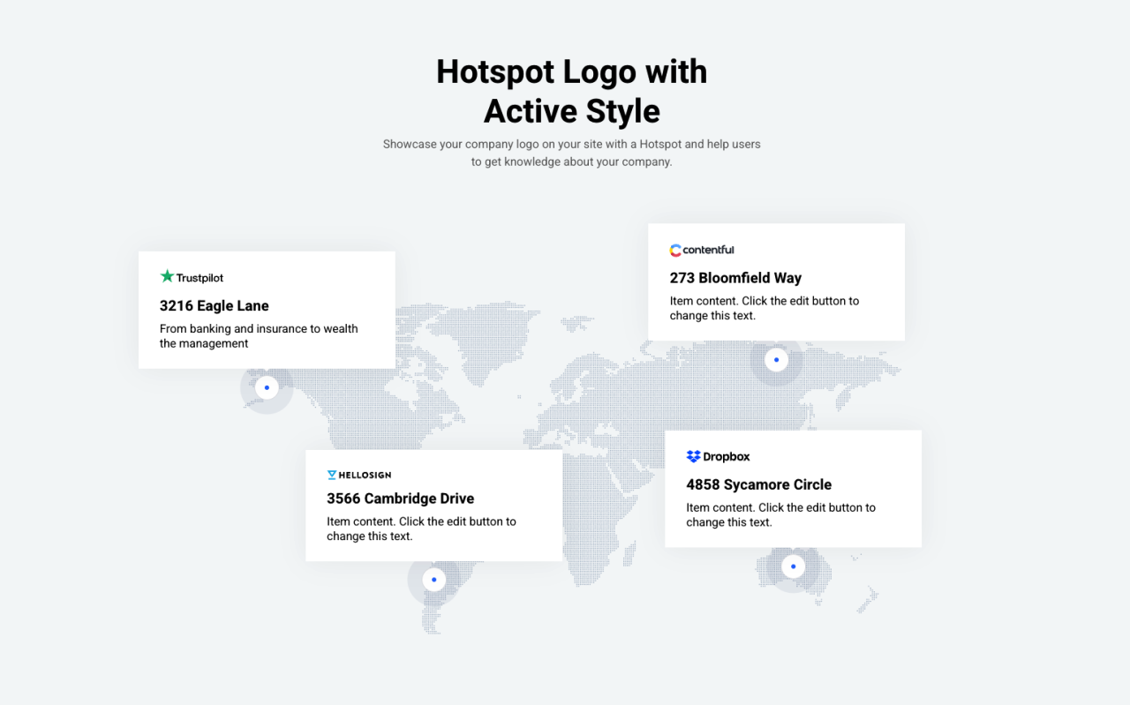Click the blue Dropbox box icon
Viewport: 1130px width, 705px height.
(x=693, y=457)
